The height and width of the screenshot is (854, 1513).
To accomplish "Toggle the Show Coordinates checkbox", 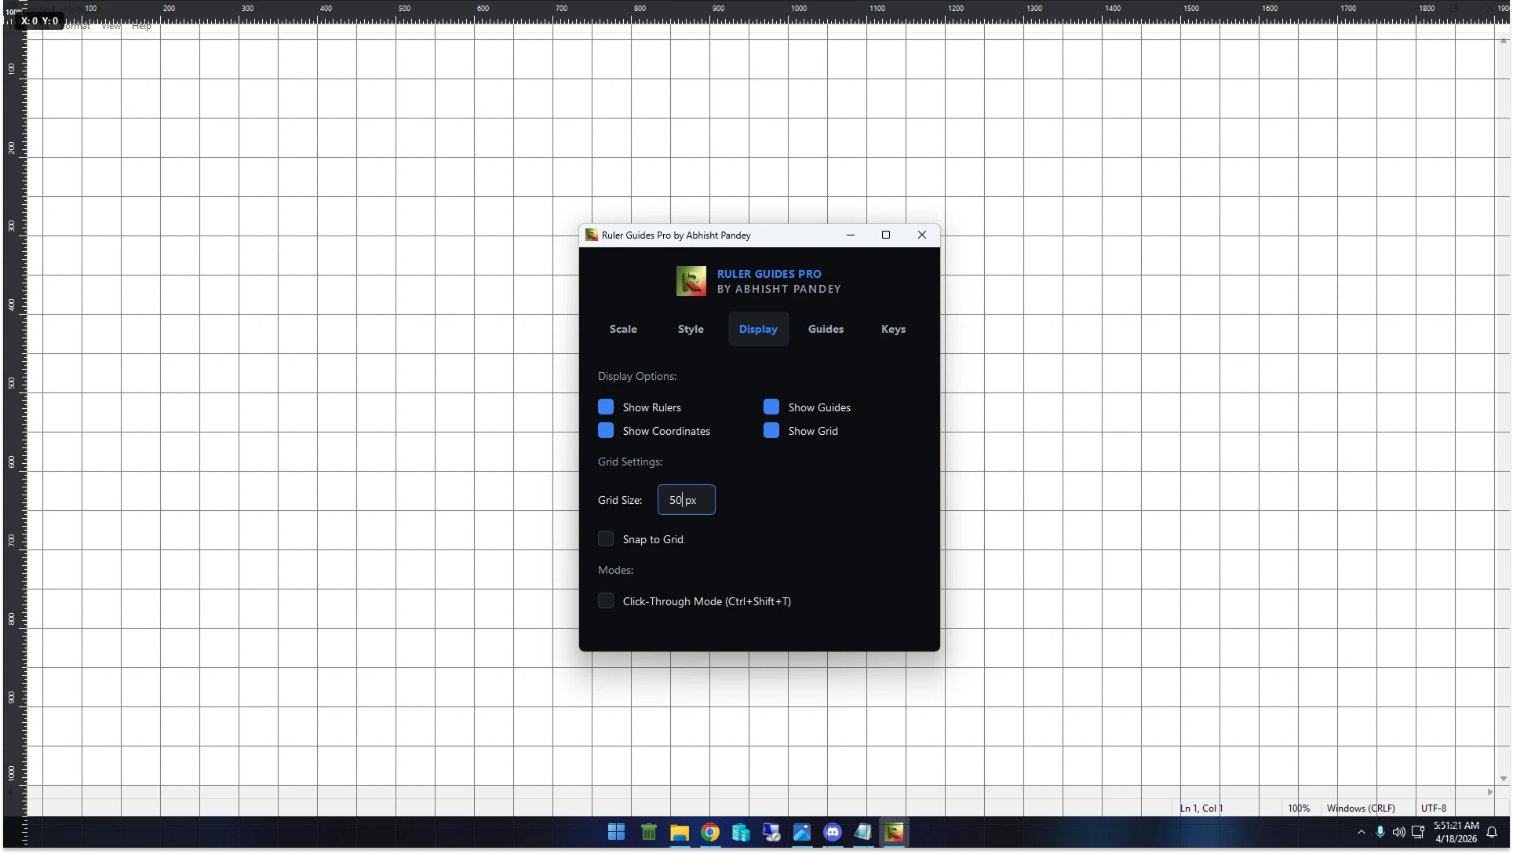I will click(606, 430).
